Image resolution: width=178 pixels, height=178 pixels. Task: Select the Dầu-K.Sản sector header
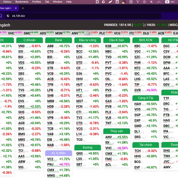(117, 40)
